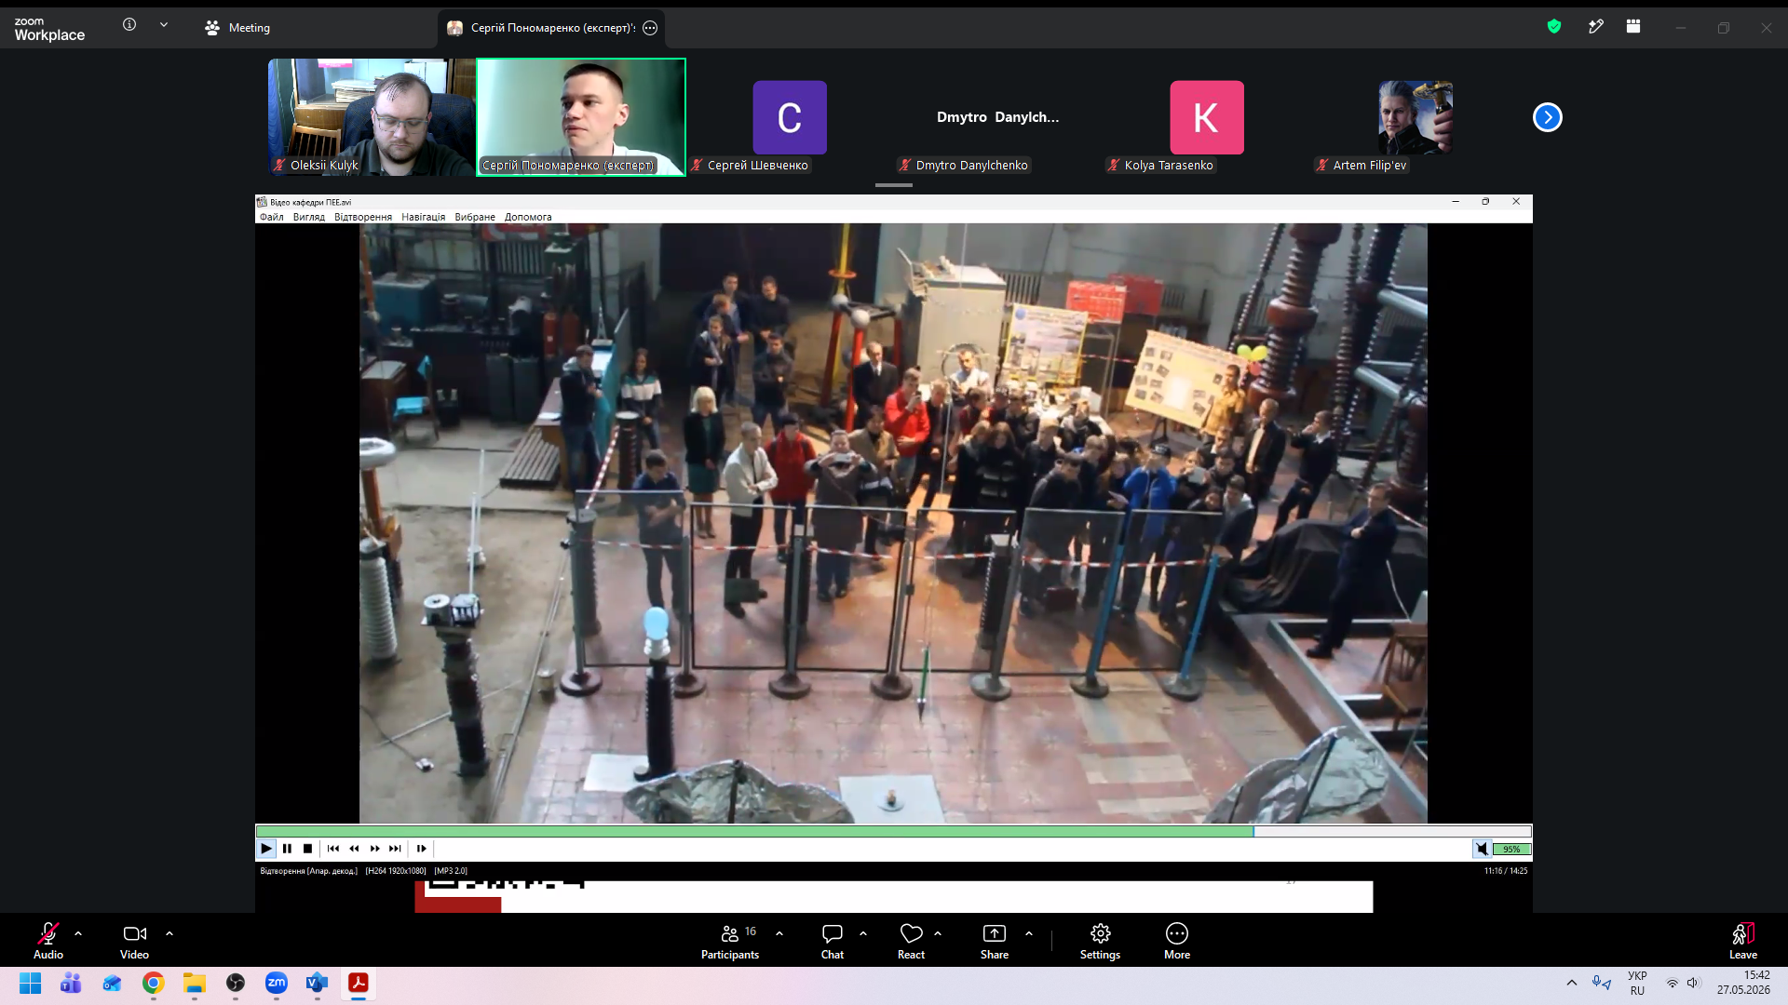The width and height of the screenshot is (1788, 1005).
Task: Toggle camera with Video button
Action: tap(134, 941)
